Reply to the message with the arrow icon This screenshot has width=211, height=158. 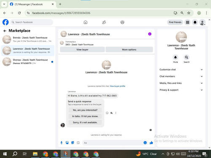coord(111,113)
